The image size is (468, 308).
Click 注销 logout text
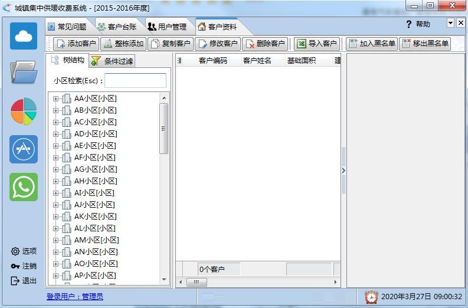click(x=30, y=266)
